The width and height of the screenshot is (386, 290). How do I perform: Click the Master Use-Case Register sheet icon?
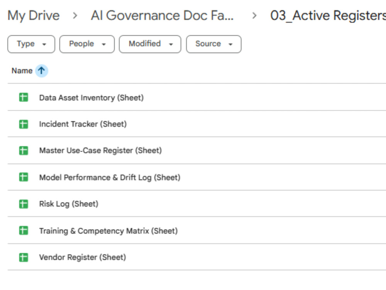(x=24, y=150)
